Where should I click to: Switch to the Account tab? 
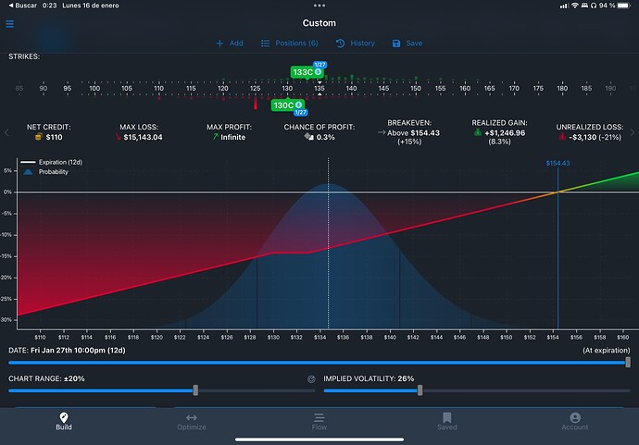(x=575, y=421)
